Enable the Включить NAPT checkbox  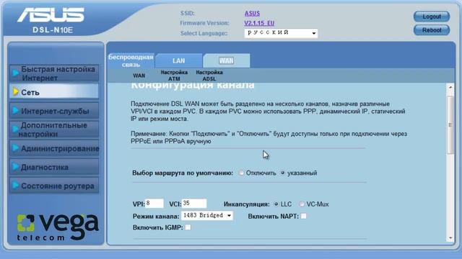click(303, 216)
